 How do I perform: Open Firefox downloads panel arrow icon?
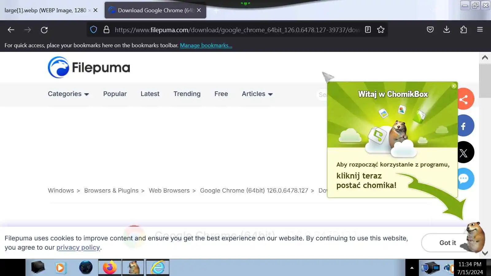coord(447,30)
